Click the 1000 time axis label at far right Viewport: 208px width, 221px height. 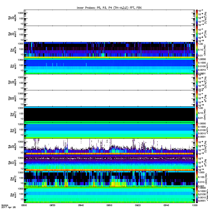pos(195,205)
